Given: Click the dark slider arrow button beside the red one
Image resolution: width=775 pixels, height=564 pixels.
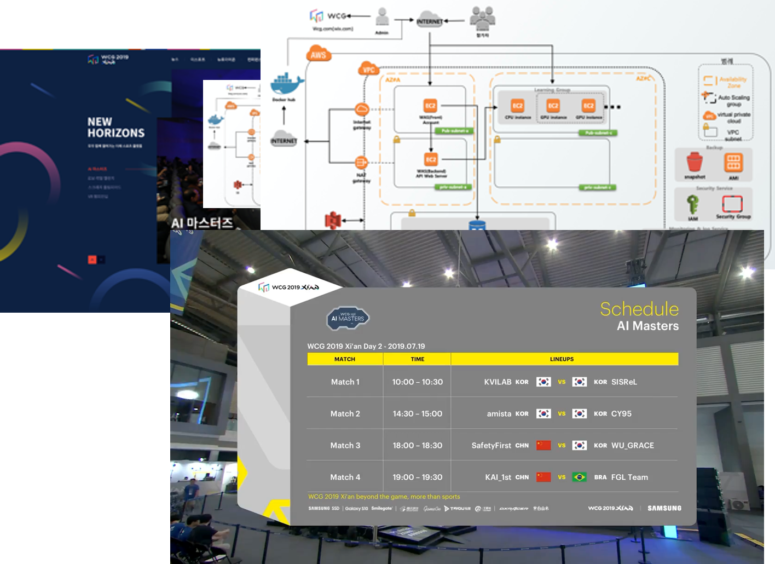Looking at the screenshot, I should point(101,260).
